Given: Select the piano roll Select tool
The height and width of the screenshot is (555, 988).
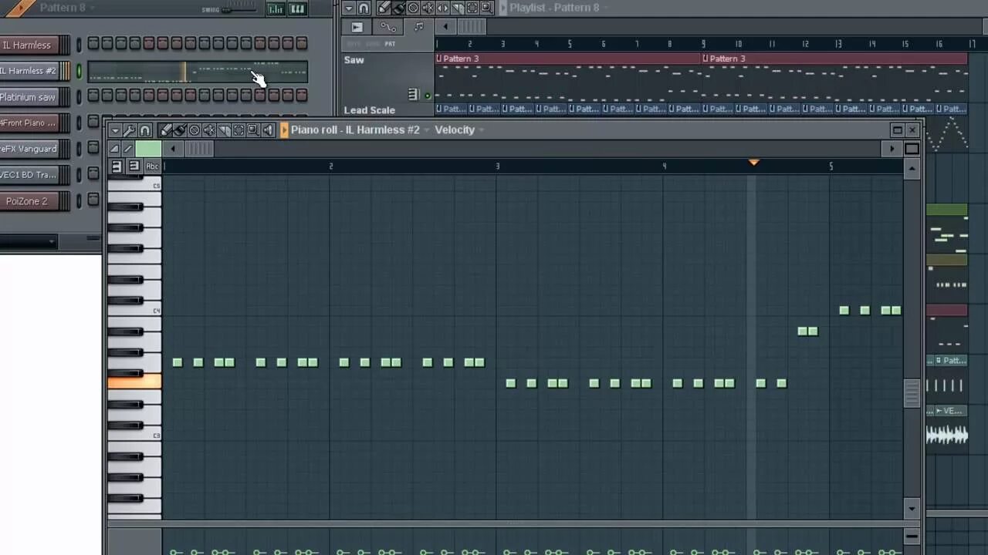Looking at the screenshot, I should click(x=239, y=130).
